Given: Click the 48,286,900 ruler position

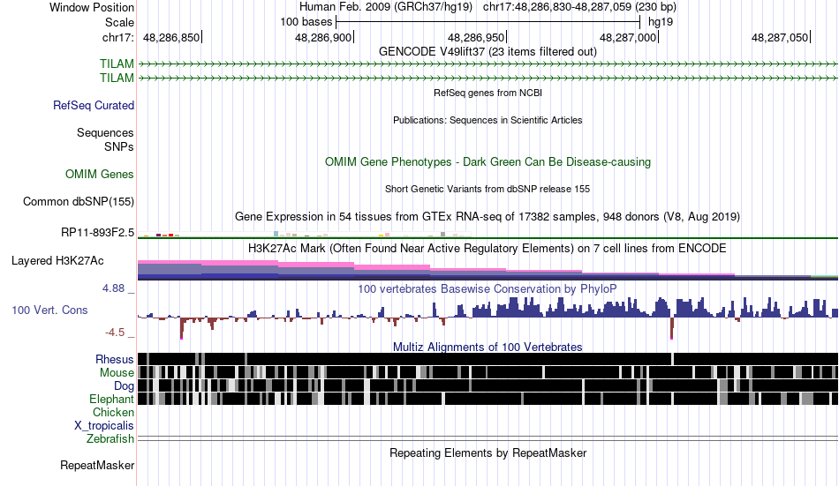Looking at the screenshot, I should 323,37.
